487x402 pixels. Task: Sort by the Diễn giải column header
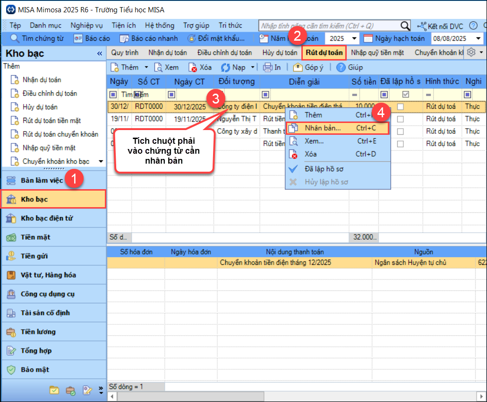(304, 82)
